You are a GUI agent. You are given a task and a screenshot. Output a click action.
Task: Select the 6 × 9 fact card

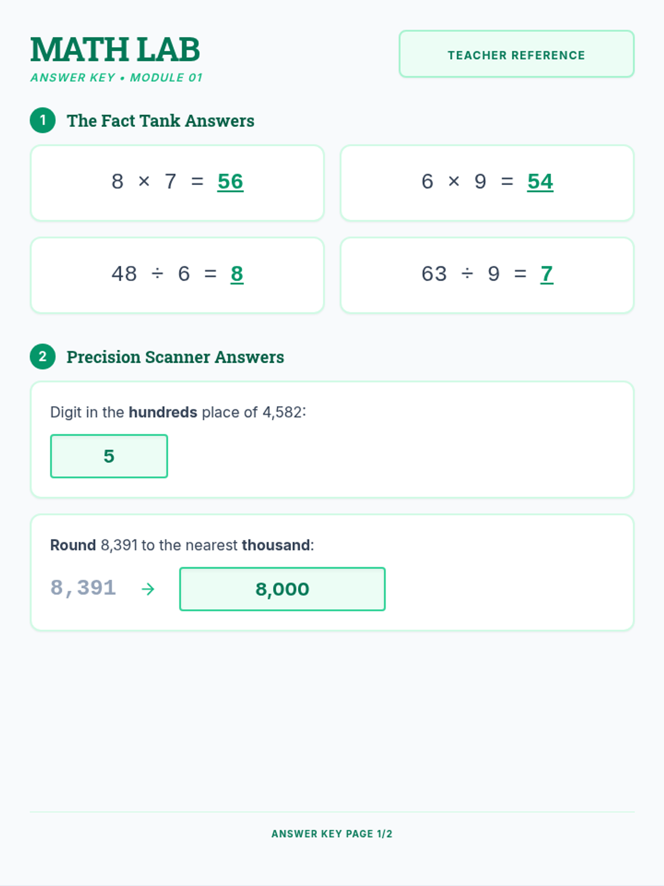[487, 183]
